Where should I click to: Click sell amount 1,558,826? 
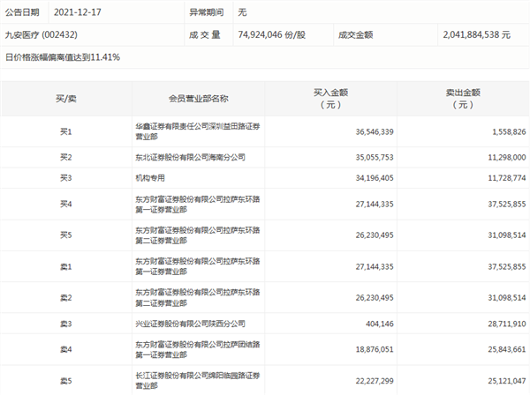pos(509,131)
